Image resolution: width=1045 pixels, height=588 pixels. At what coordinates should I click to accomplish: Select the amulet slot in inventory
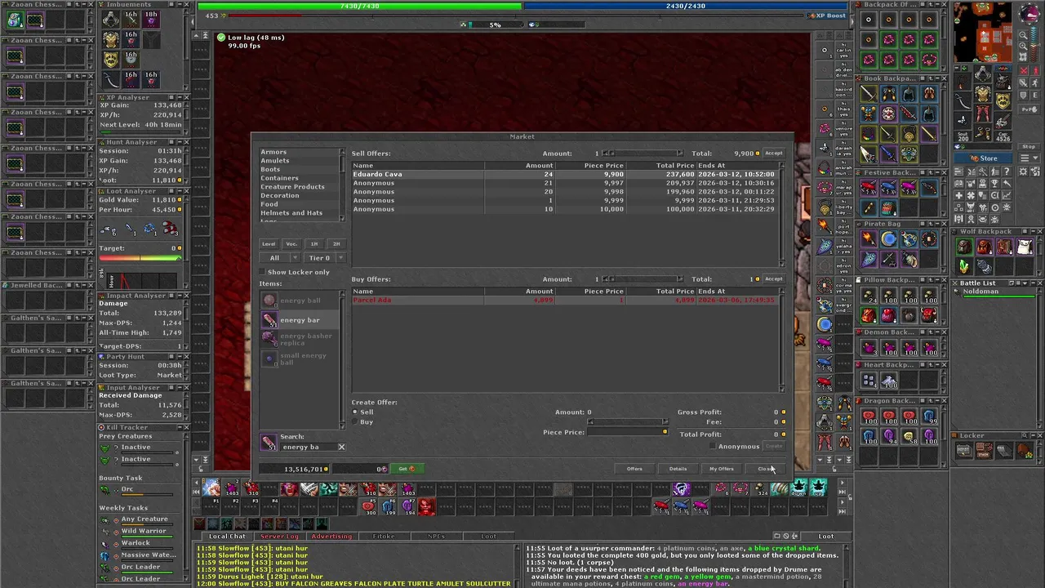tap(963, 82)
